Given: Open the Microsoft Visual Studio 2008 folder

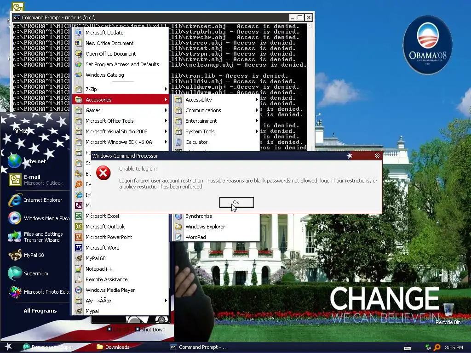Looking at the screenshot, I should pos(121,131).
